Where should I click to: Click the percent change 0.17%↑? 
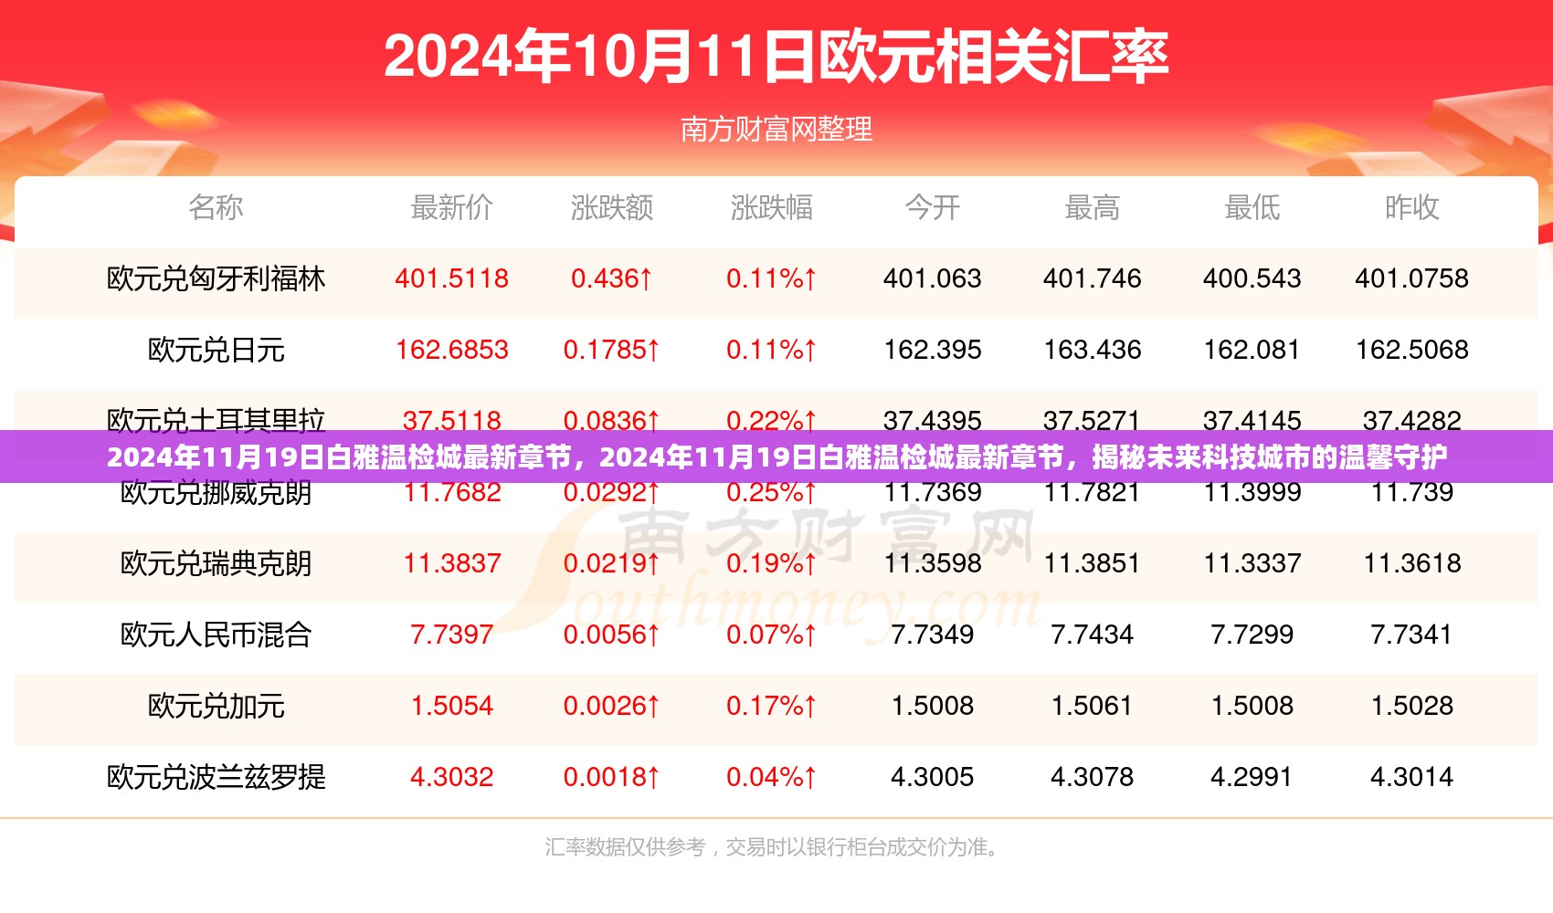(772, 706)
